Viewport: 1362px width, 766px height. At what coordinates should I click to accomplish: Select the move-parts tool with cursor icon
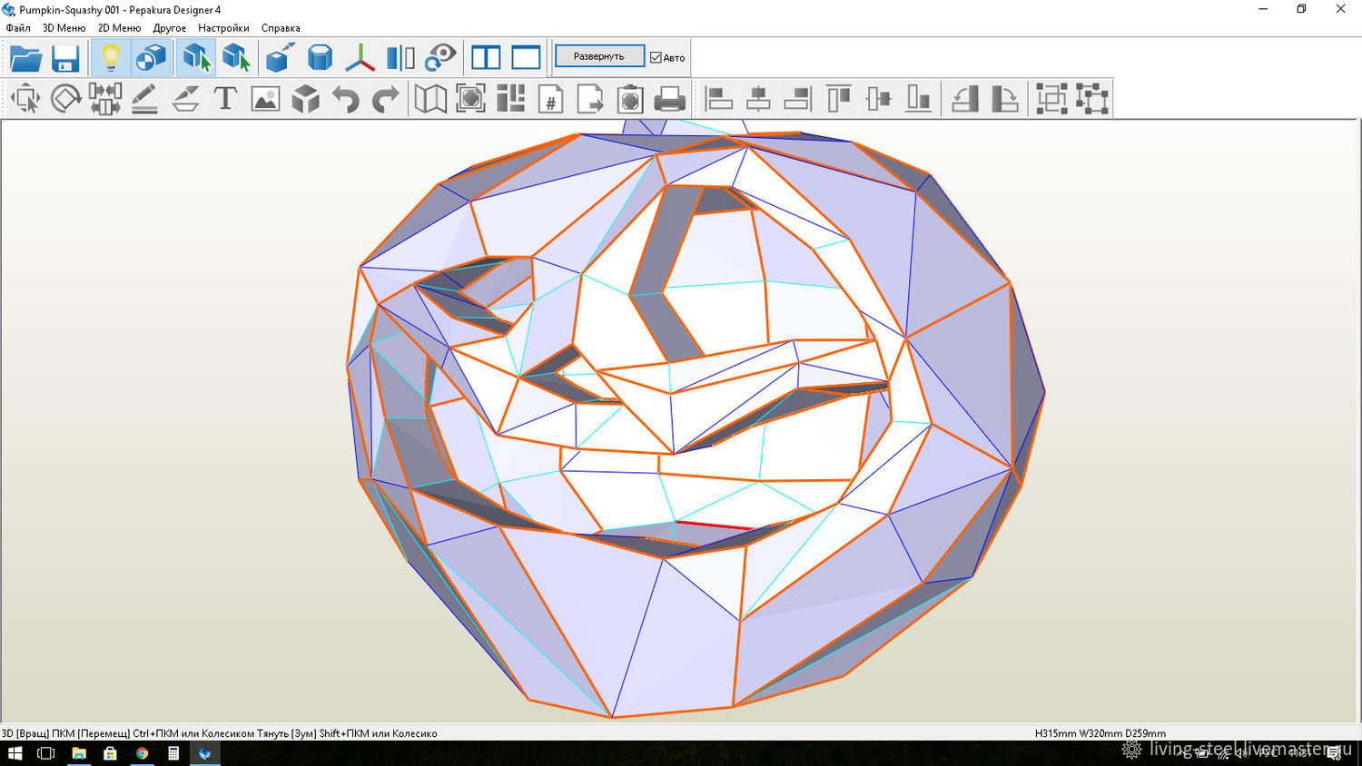point(25,98)
